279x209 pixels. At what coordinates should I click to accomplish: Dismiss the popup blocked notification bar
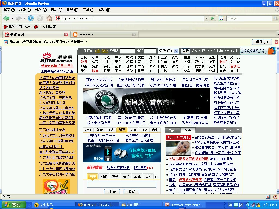pos(276,42)
